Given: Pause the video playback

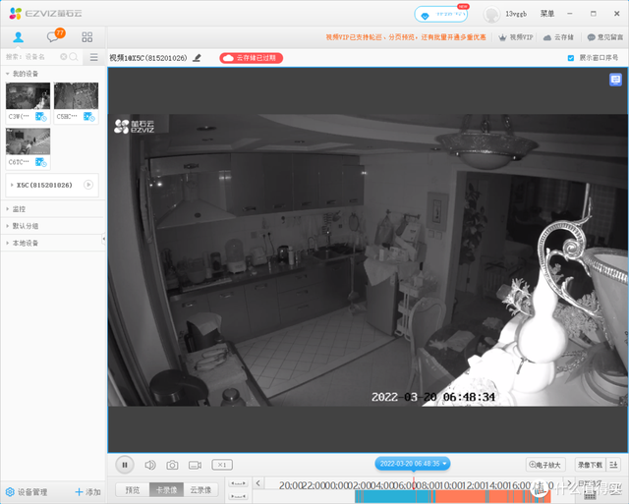Looking at the screenshot, I should [x=125, y=465].
